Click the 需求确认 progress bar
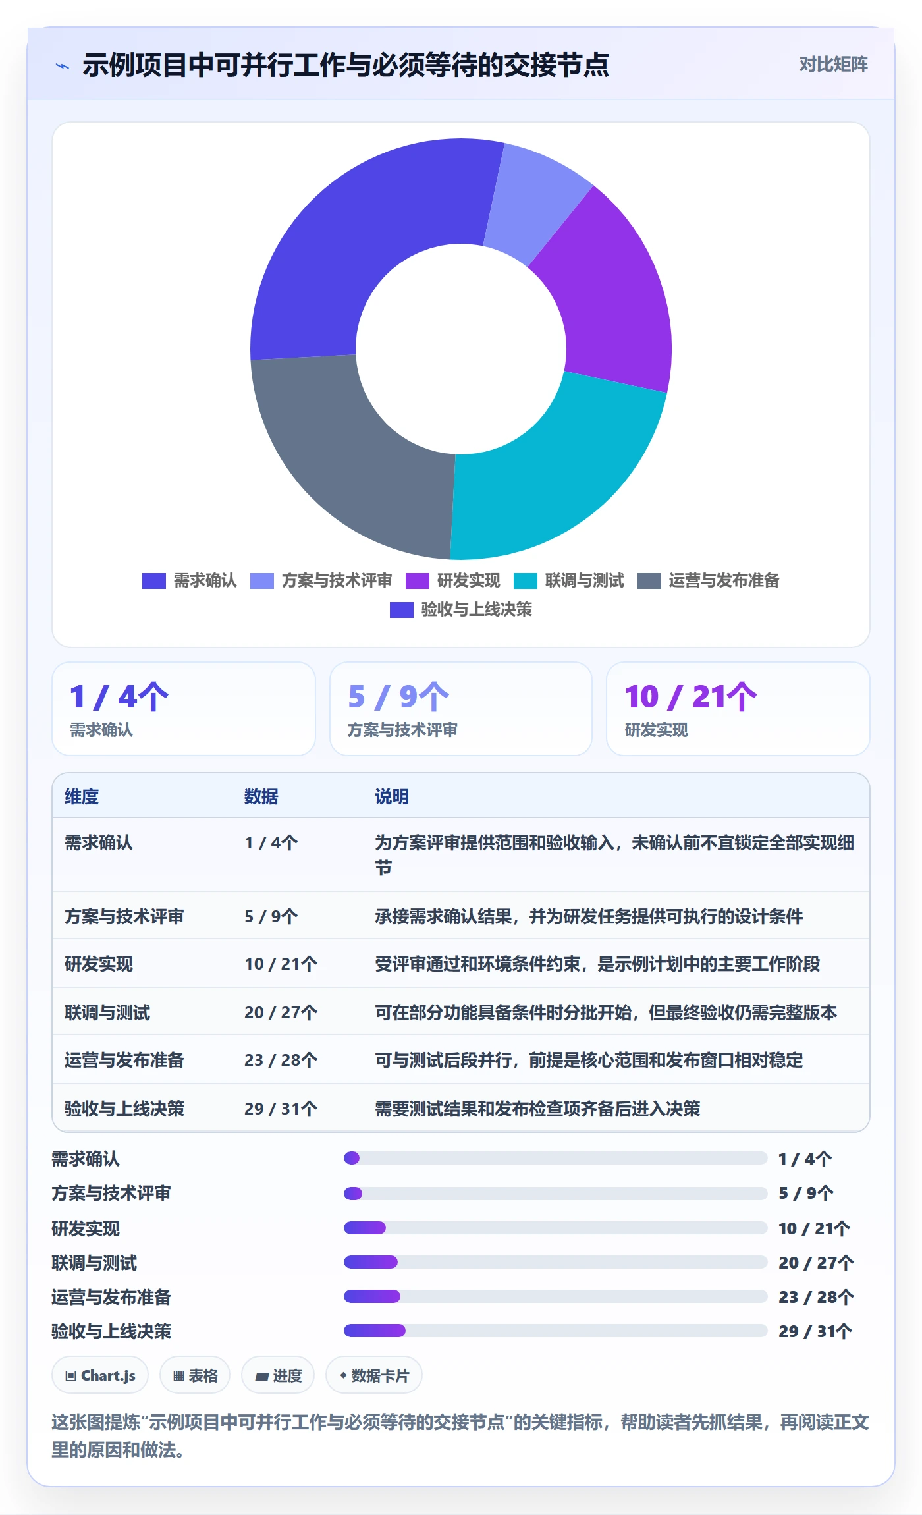The height and width of the screenshot is (1515, 922). pyautogui.click(x=556, y=1158)
